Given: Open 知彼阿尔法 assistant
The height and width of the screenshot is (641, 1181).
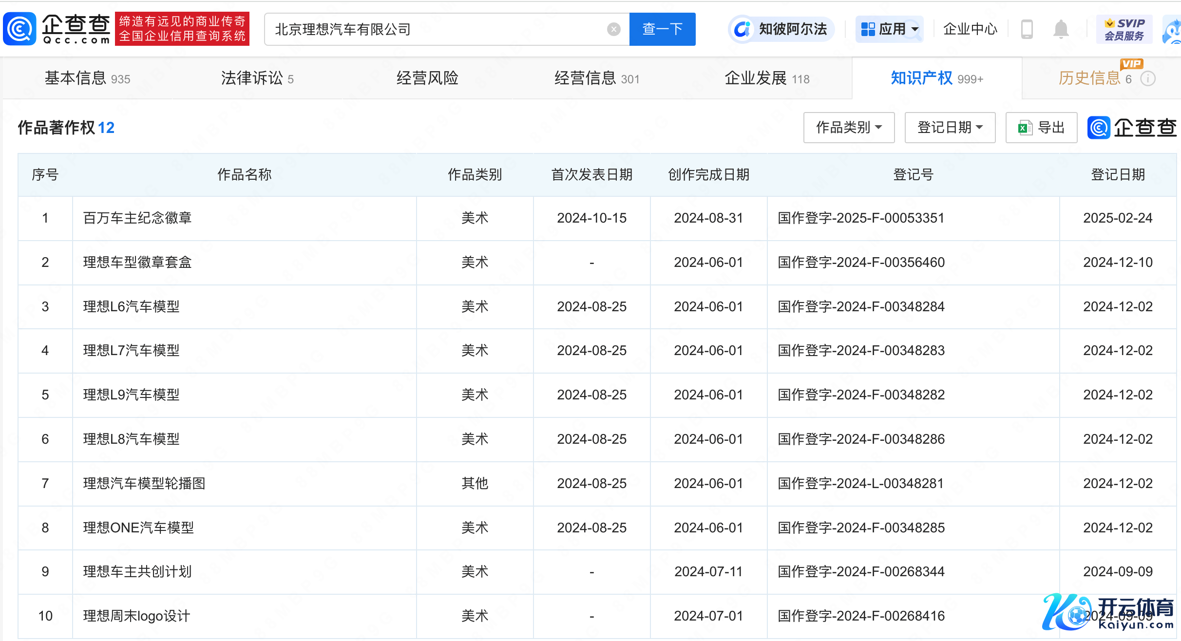Looking at the screenshot, I should click(x=782, y=29).
